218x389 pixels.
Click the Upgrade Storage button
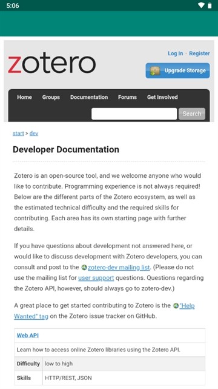point(177,71)
